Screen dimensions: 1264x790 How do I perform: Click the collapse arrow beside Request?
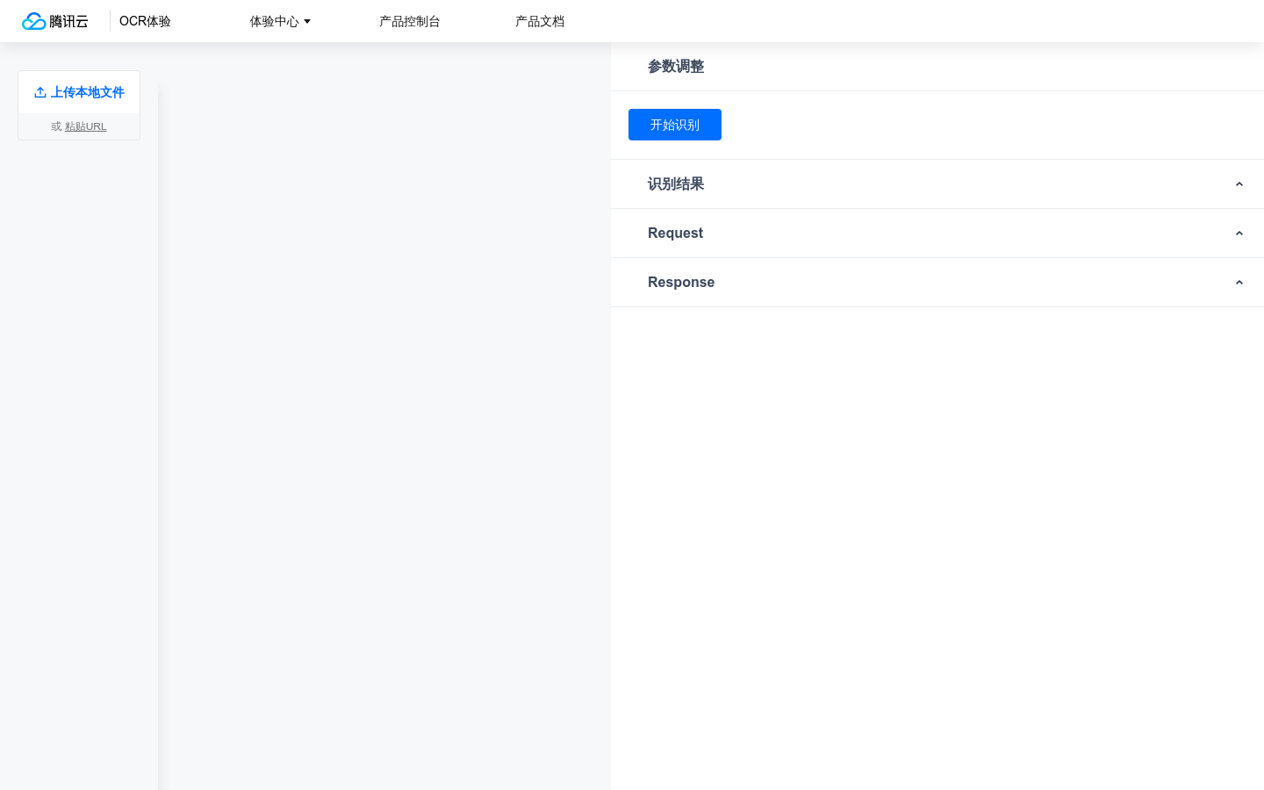click(x=1239, y=233)
